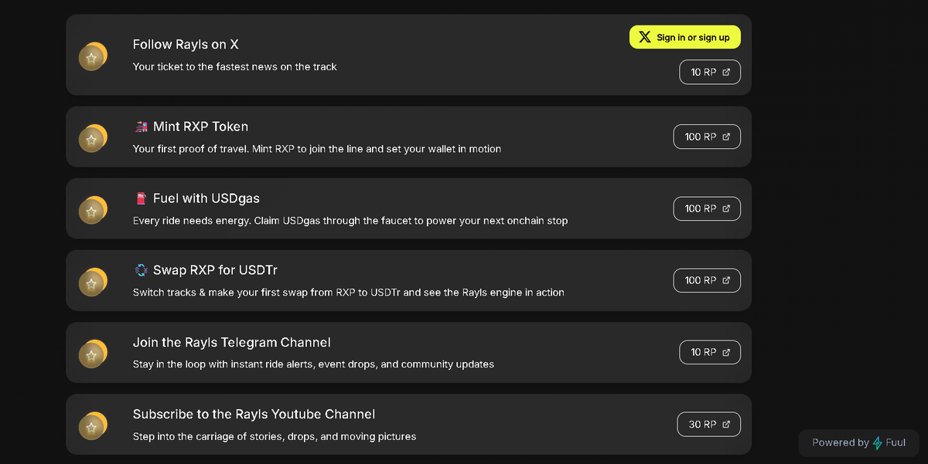Click 'Switch tracks & make your first swap' description

(349, 293)
